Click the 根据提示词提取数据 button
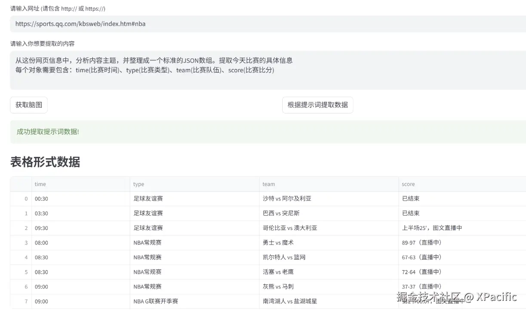Screen dimensions: 526x312 pos(317,105)
